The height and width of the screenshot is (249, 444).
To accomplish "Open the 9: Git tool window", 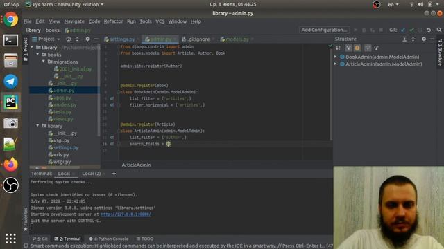I will (x=40, y=239).
